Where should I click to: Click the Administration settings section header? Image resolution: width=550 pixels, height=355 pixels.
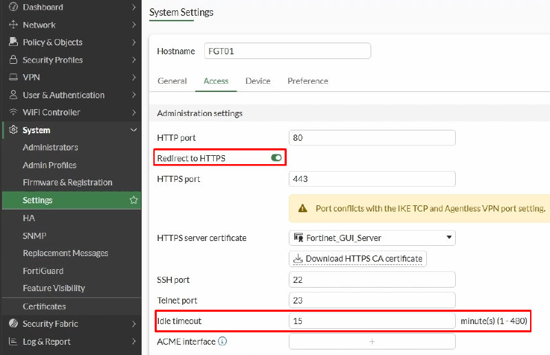pyautogui.click(x=199, y=113)
